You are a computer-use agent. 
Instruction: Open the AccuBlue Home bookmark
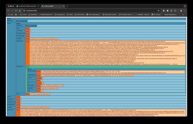tap(126, 15)
